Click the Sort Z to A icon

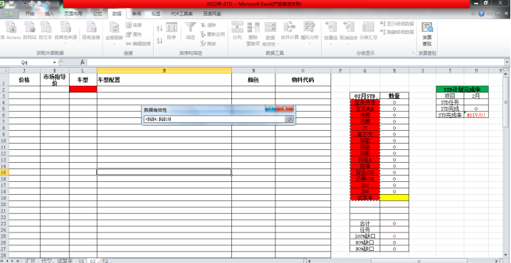[x=159, y=41]
